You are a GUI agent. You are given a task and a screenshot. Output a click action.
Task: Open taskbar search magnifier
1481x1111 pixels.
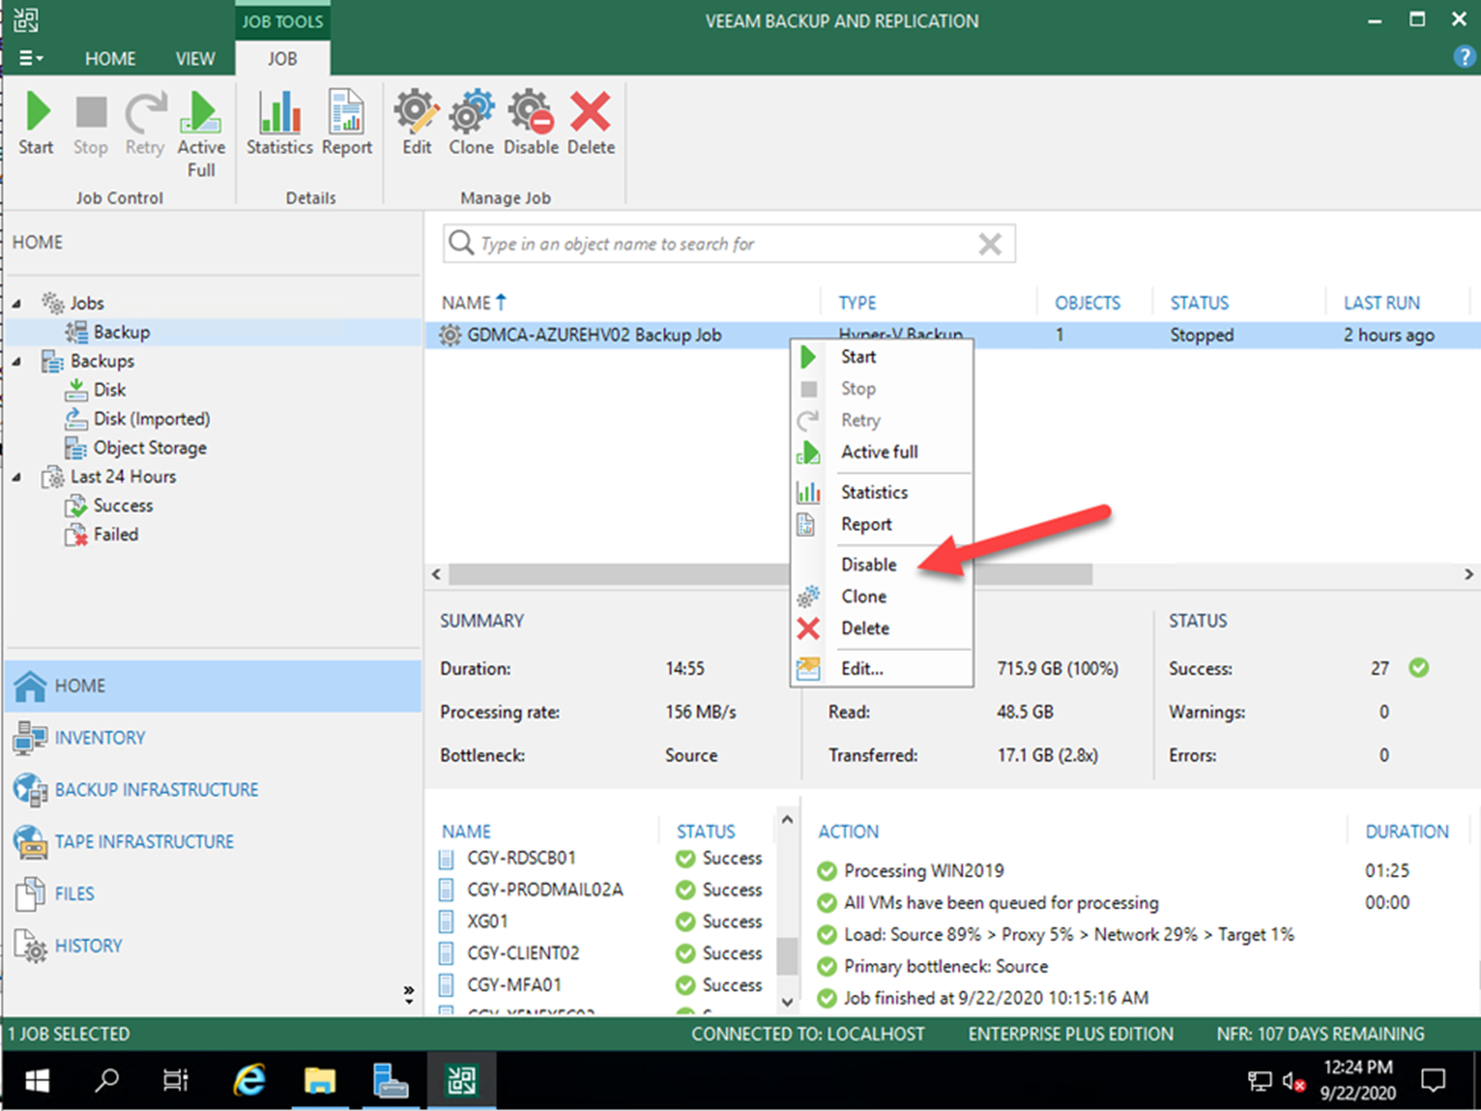click(x=106, y=1081)
